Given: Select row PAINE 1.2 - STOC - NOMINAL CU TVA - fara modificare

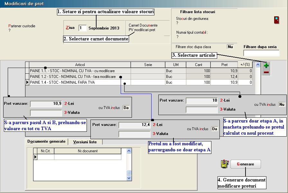Looking at the screenshot, I should click(141, 77).
